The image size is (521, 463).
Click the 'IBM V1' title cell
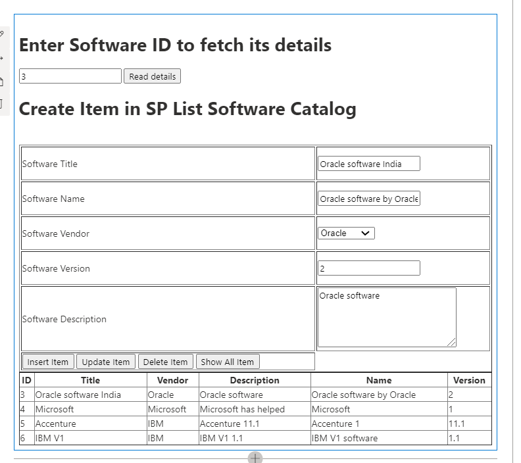(90, 439)
